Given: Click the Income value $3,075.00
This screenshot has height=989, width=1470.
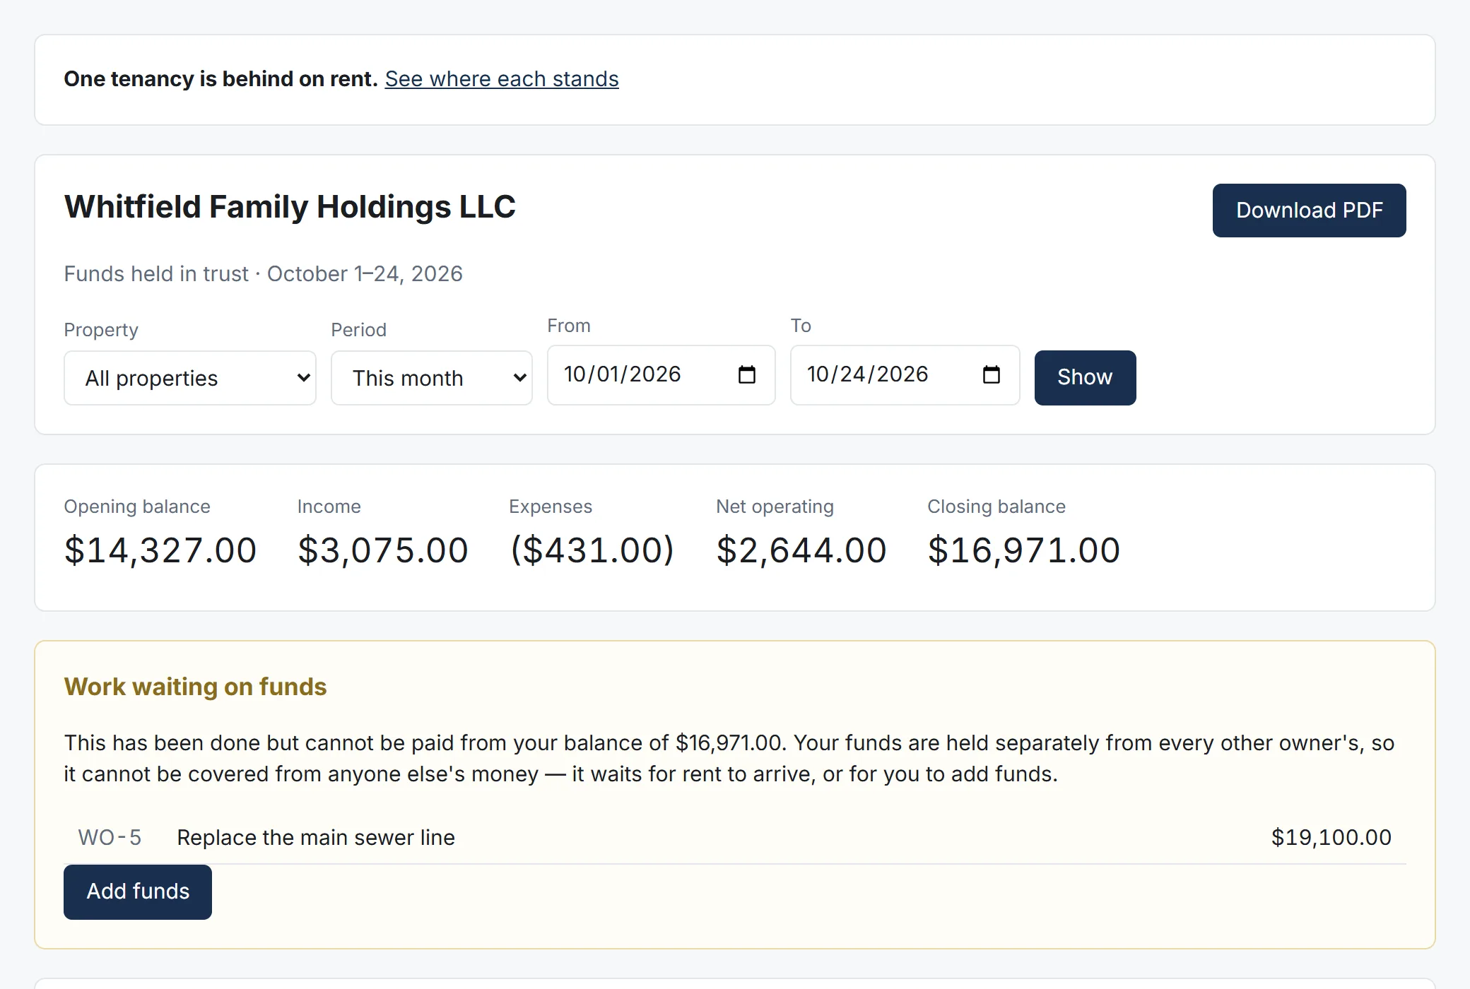Looking at the screenshot, I should [383, 550].
